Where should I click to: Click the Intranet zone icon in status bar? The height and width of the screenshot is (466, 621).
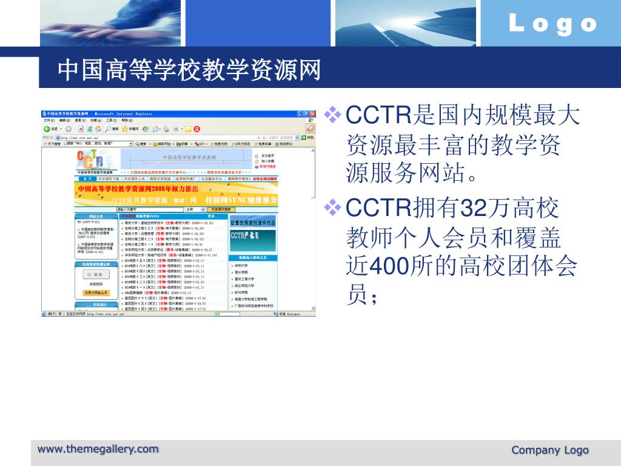coord(276,314)
